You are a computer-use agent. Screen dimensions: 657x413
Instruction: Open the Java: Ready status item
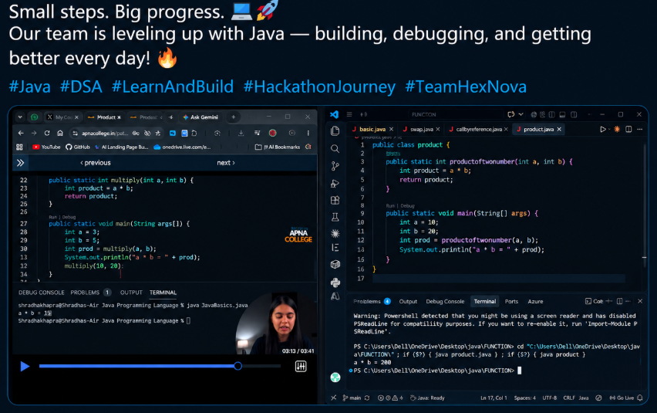(427, 398)
